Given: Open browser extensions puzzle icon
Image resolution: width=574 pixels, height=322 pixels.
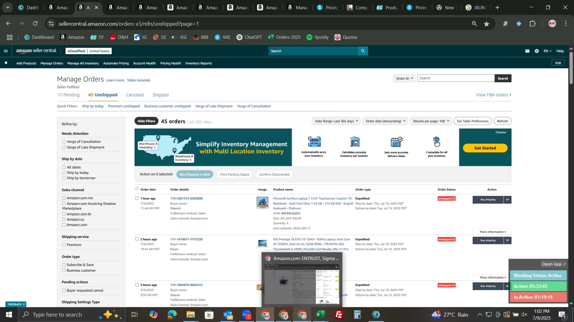Looking at the screenshot, I should (533, 24).
